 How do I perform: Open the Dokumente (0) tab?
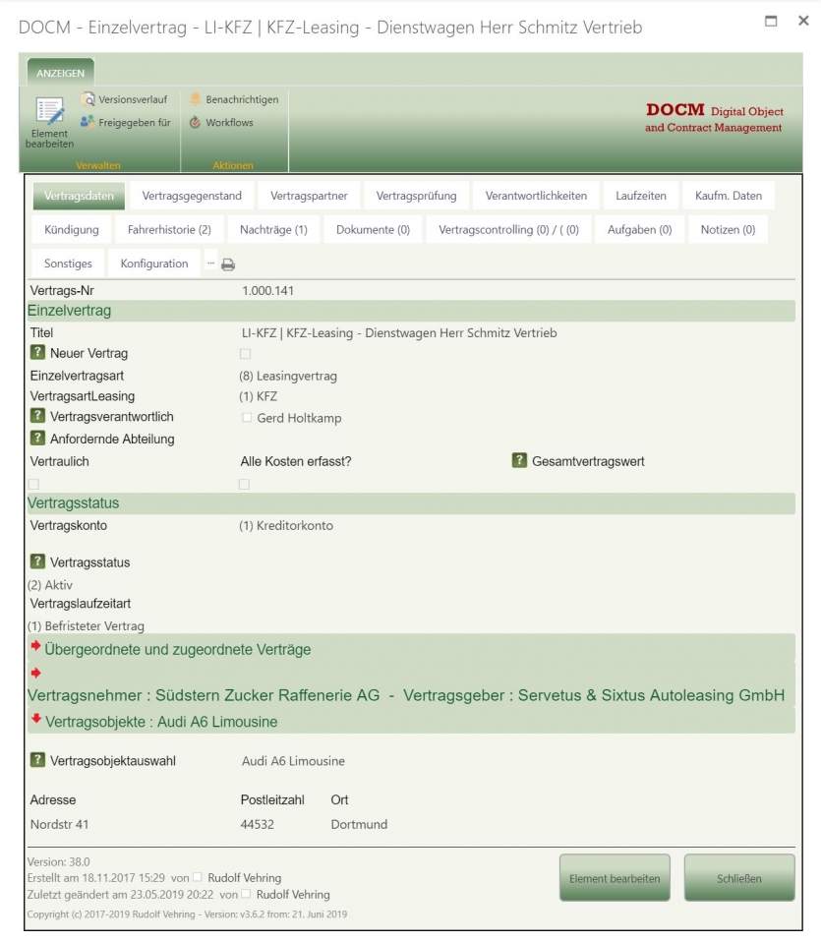[373, 229]
